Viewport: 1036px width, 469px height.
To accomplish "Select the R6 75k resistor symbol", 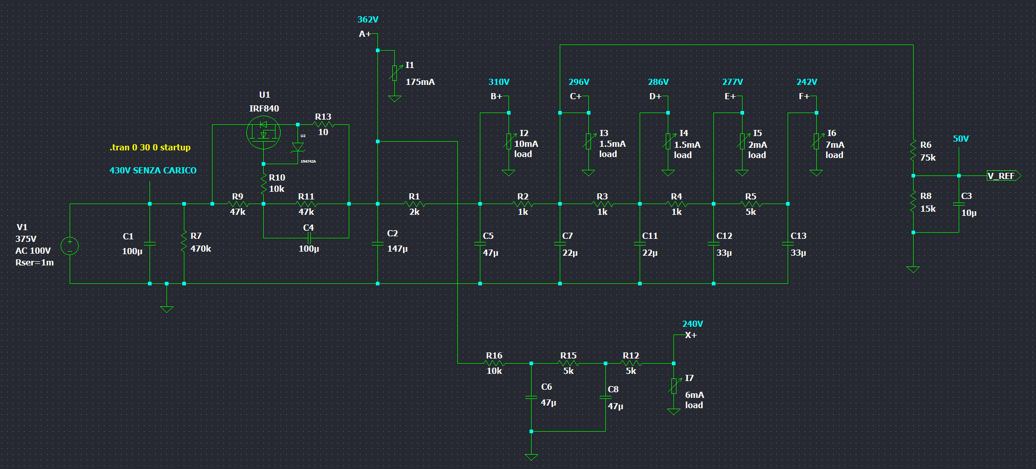I will 913,150.
